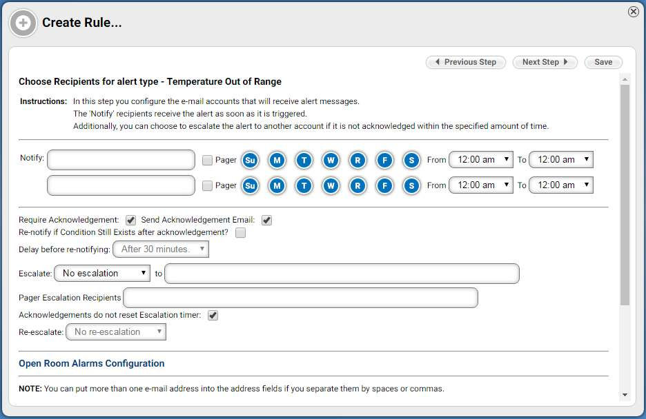This screenshot has height=419, width=646.
Task: Toggle Friday in the second recipient row
Action: click(385, 185)
